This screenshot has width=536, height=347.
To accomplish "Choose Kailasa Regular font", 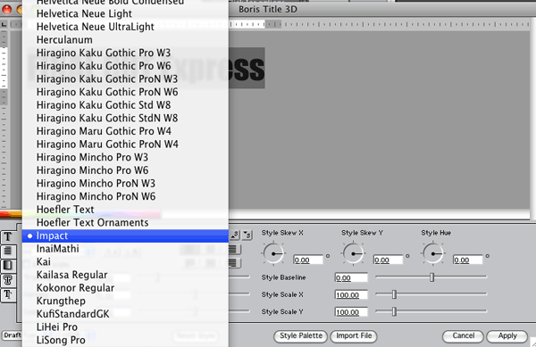I will point(125,275).
